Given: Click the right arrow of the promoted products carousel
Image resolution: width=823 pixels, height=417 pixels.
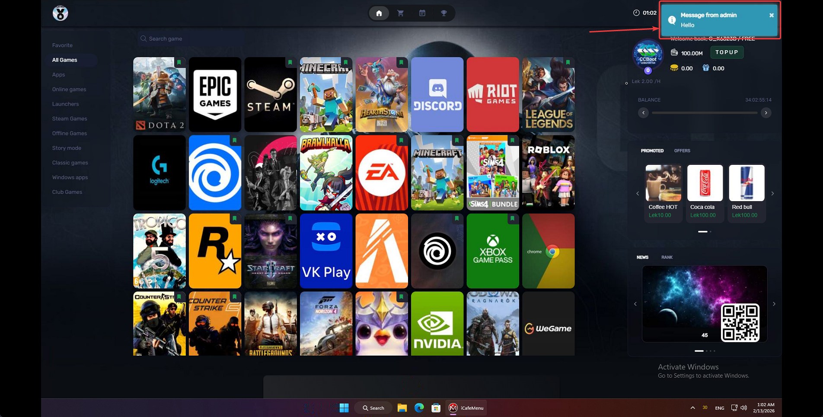Looking at the screenshot, I should pyautogui.click(x=772, y=193).
